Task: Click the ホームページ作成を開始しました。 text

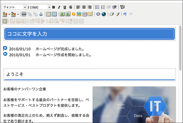Action: click(64, 55)
